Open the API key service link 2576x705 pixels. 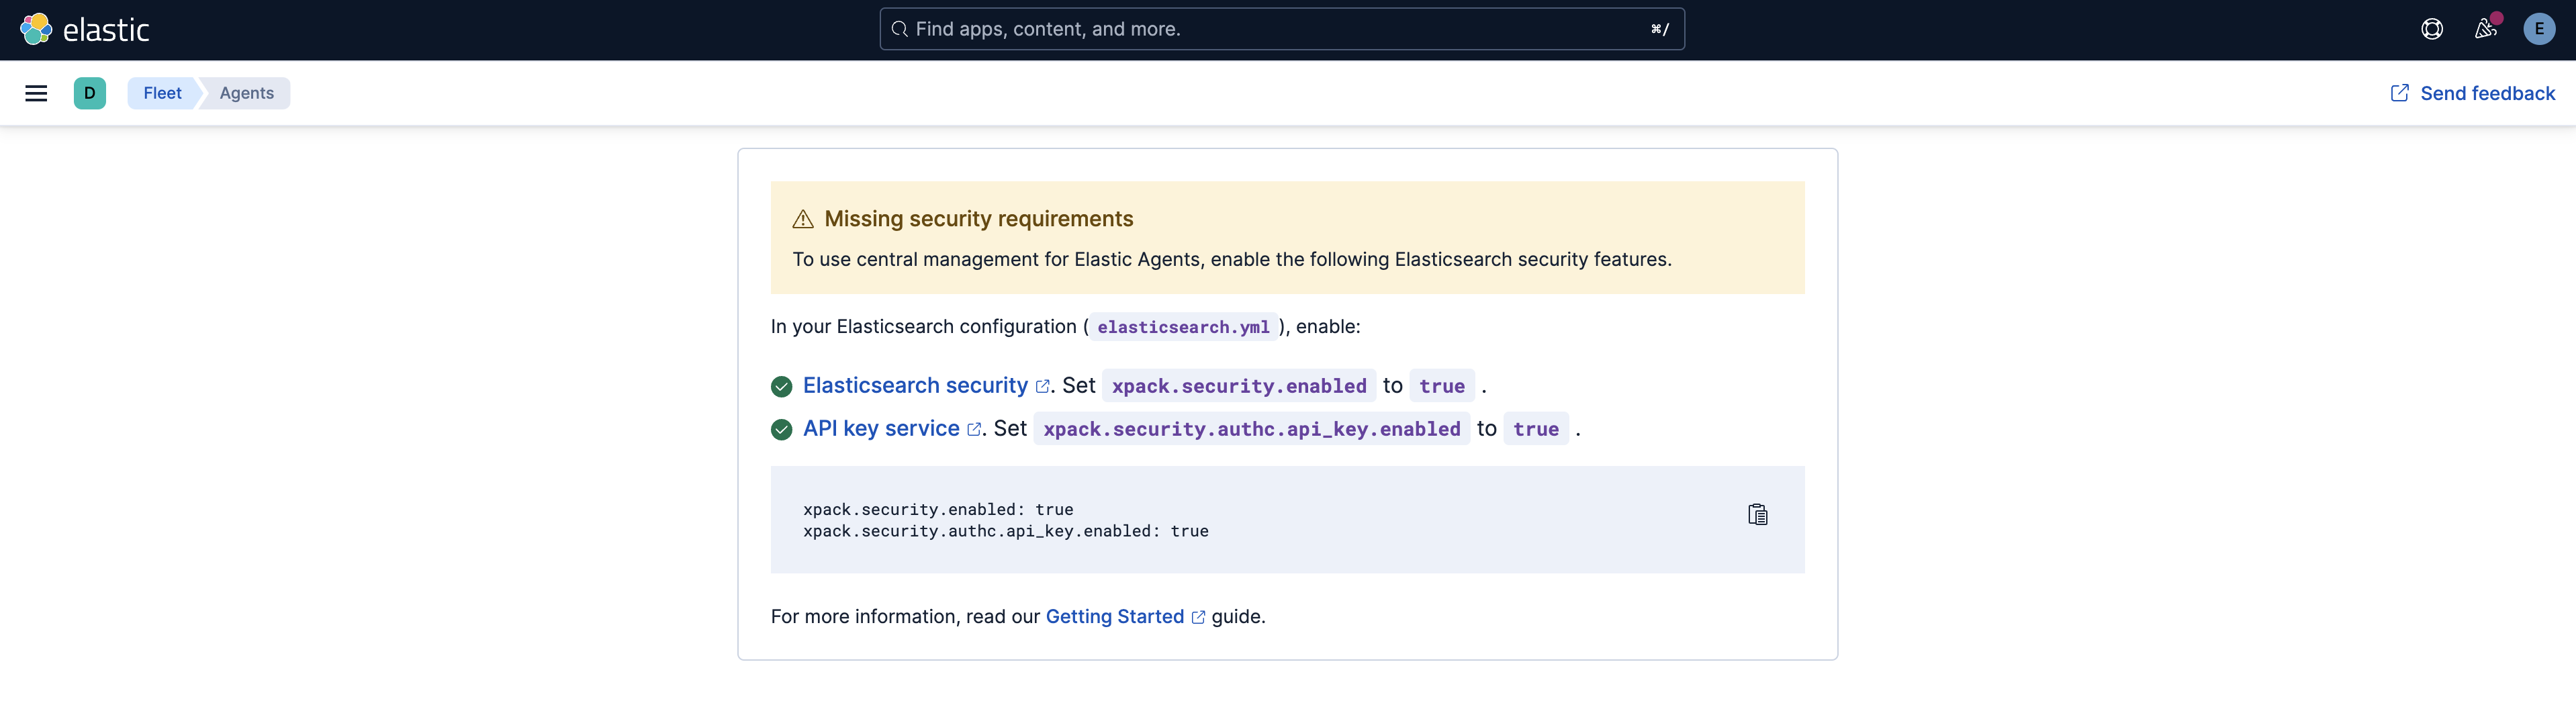coord(892,428)
